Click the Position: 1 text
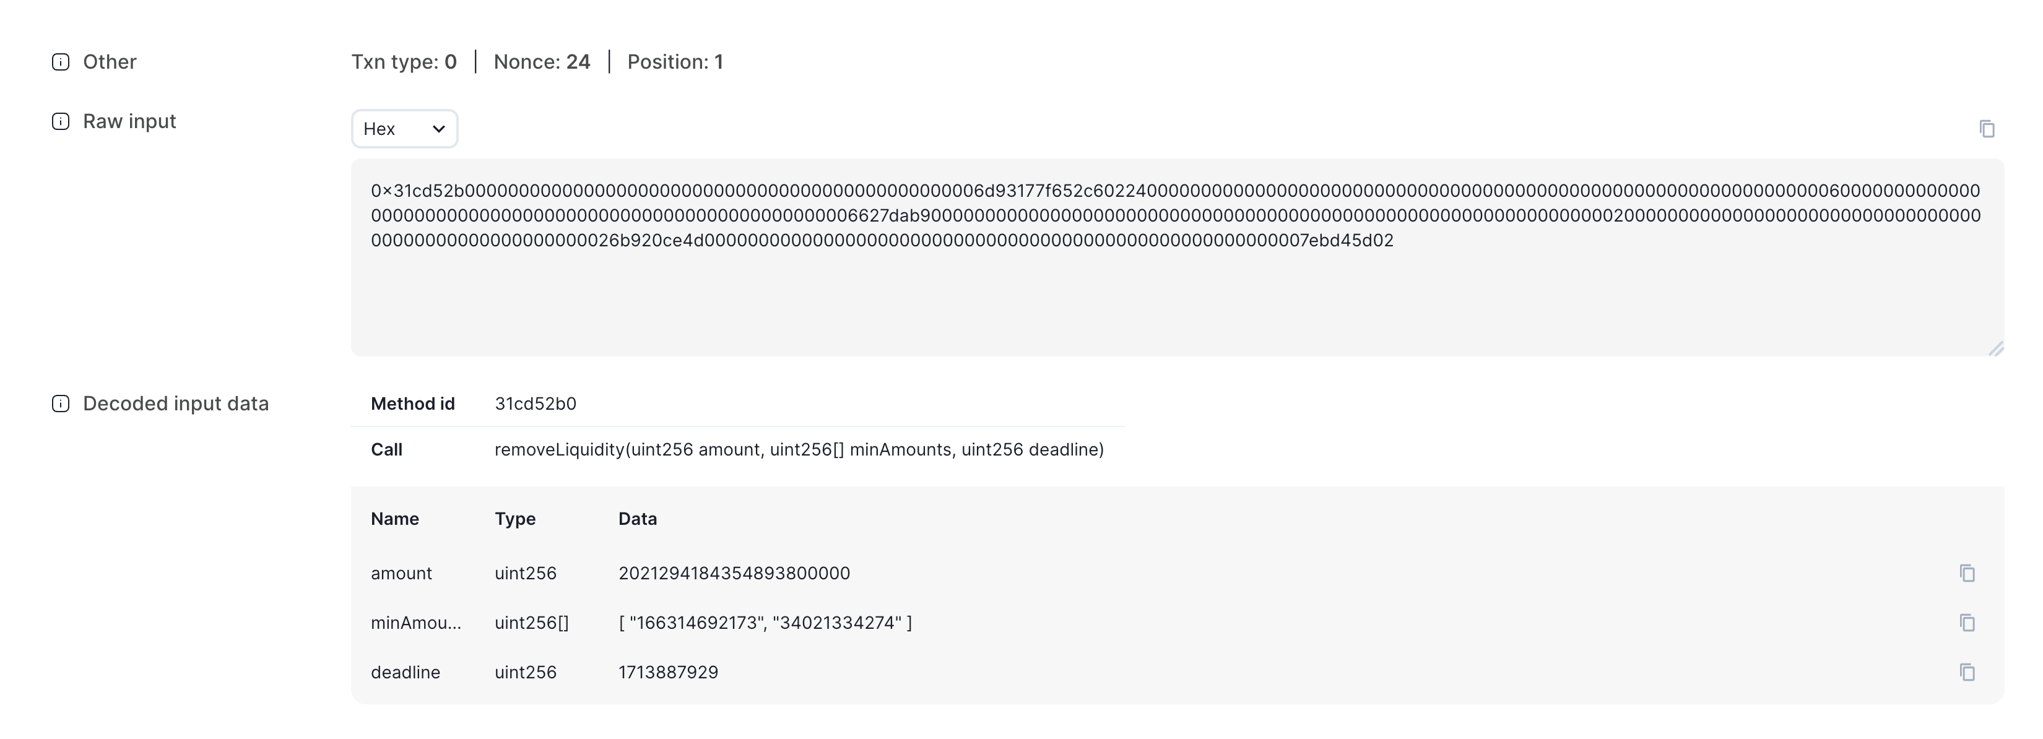This screenshot has width=2043, height=739. 675,62
